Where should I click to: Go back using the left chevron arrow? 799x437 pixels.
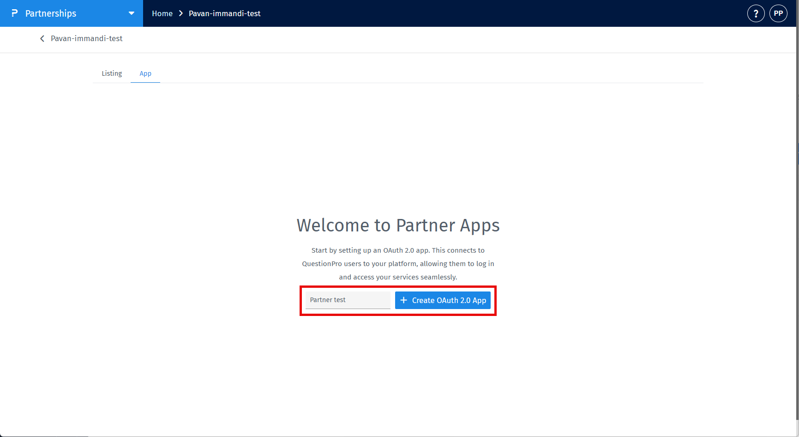click(42, 39)
